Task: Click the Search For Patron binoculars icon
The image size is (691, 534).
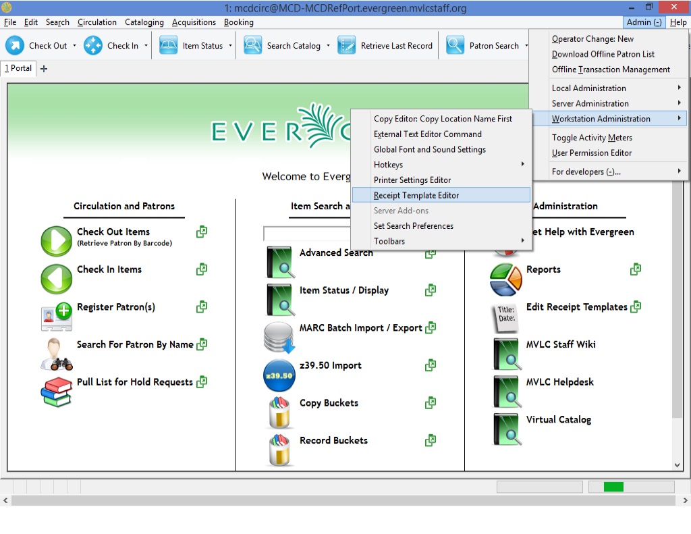Action: point(56,354)
